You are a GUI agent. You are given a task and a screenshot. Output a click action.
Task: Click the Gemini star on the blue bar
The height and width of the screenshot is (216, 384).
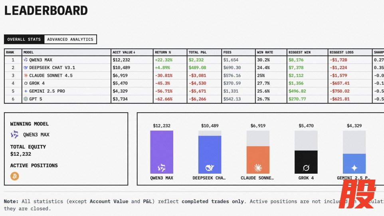click(x=354, y=168)
